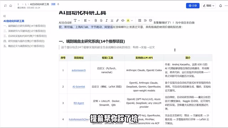The image size is (228, 128).
Task: Click the 支持的LLM API column header
Action: tap(144, 58)
